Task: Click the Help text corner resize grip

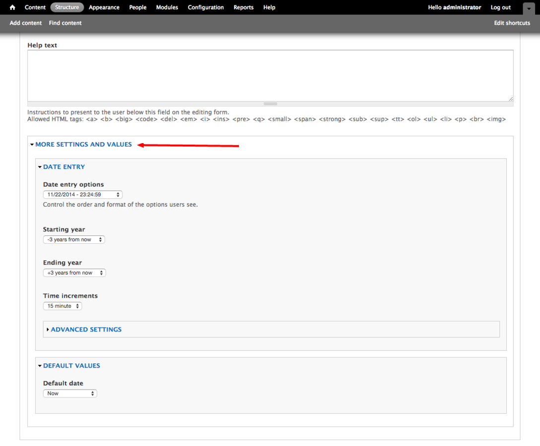Action: coord(511,99)
